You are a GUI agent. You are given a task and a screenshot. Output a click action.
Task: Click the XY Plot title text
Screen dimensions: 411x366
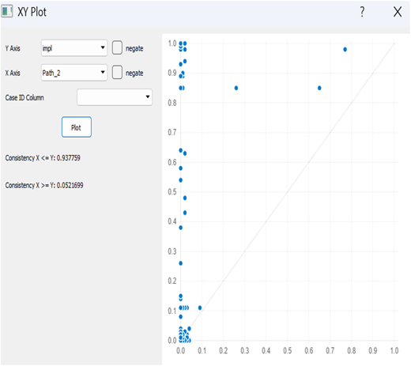tap(32, 12)
